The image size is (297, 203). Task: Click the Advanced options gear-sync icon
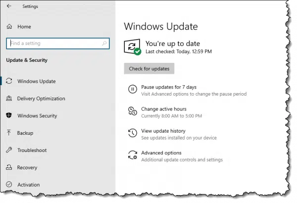pyautogui.click(x=132, y=155)
